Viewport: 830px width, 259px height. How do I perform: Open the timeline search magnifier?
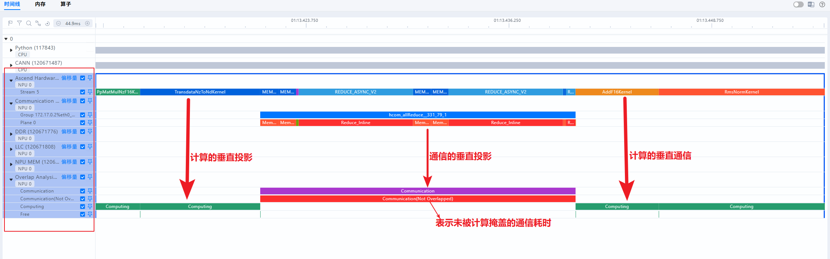pyautogui.click(x=29, y=23)
